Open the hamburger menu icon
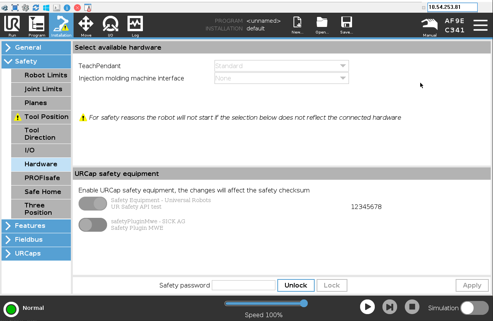The height and width of the screenshot is (321, 493). coord(480,25)
